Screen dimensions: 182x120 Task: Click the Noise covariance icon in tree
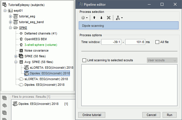pos(21,50)
